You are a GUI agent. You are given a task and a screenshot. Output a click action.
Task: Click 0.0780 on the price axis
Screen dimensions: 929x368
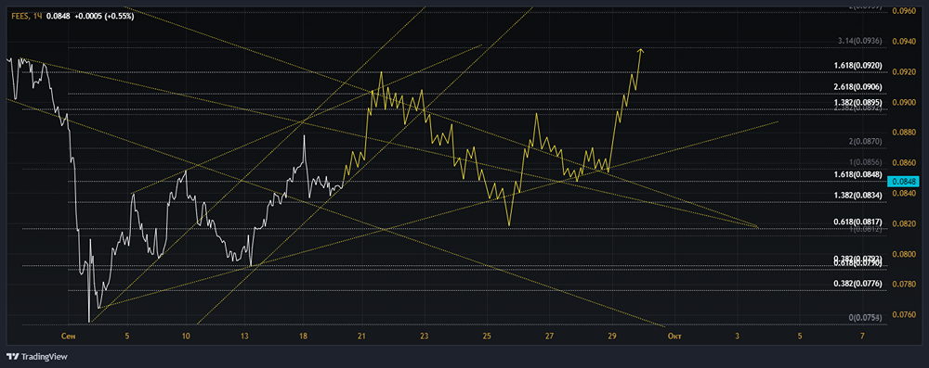(x=904, y=284)
